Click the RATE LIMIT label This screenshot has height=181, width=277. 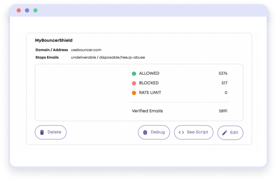(x=150, y=93)
